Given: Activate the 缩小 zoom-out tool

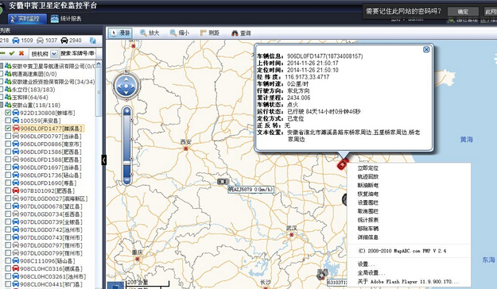Looking at the screenshot, I should pos(180,33).
